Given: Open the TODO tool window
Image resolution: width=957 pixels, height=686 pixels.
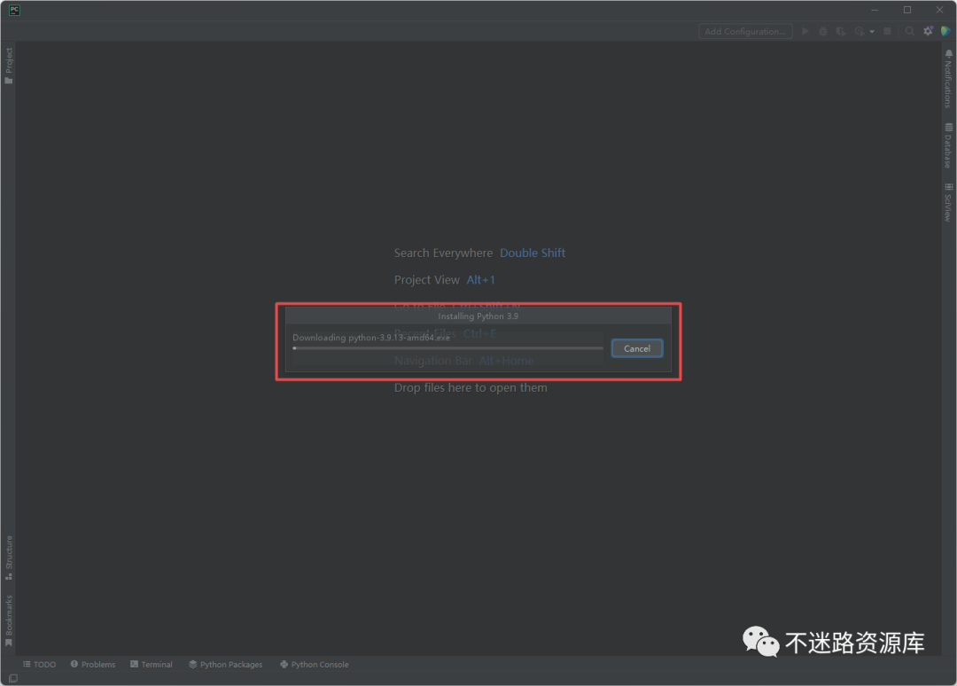Looking at the screenshot, I should point(39,664).
